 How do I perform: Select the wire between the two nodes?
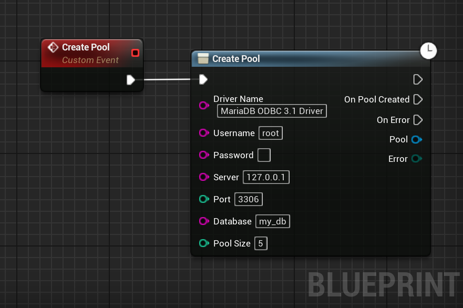(167, 79)
